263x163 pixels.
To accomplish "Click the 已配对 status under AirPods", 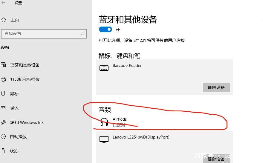I will click(119, 125).
